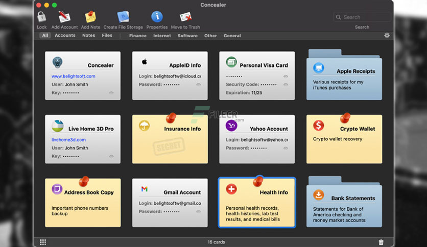Click in the Search field
This screenshot has height=247, width=427.
(x=362, y=17)
